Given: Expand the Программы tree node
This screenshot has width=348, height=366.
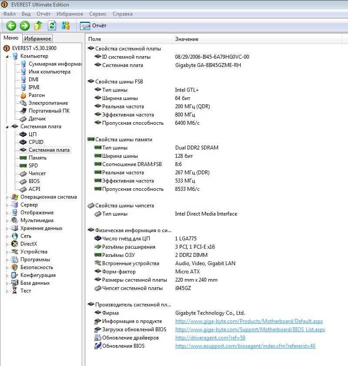Looking at the screenshot, I should coord(7,260).
